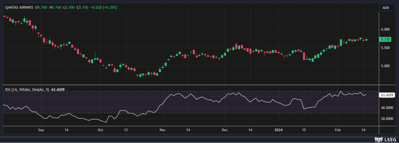Click the 63.4209 tag on RSI axis

pyautogui.click(x=387, y=95)
